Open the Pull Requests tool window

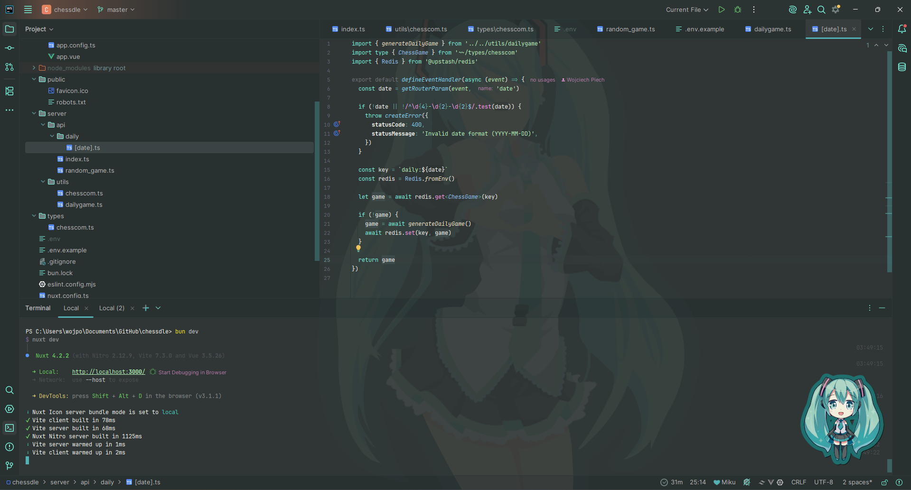coord(9,67)
